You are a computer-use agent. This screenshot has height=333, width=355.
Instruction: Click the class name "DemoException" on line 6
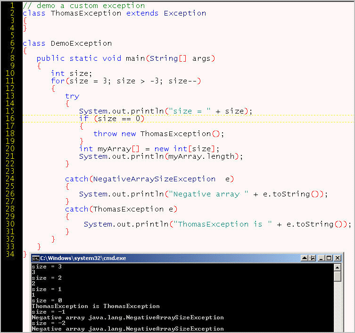coord(81,43)
